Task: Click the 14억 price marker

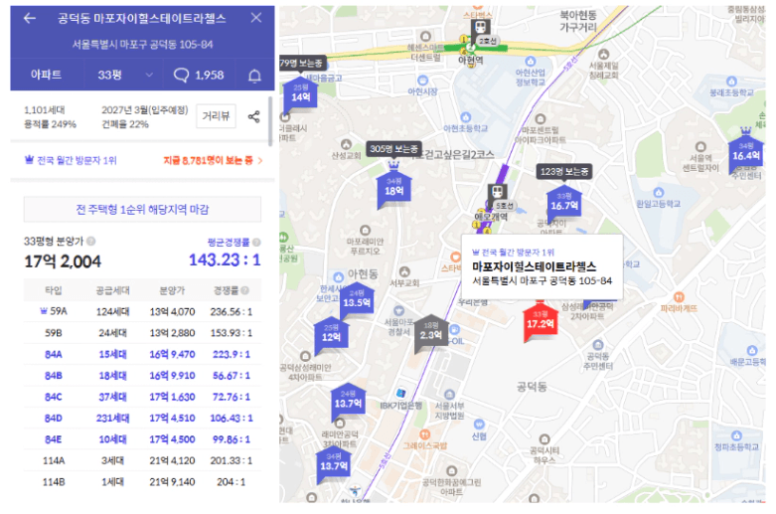Action: click(x=300, y=94)
